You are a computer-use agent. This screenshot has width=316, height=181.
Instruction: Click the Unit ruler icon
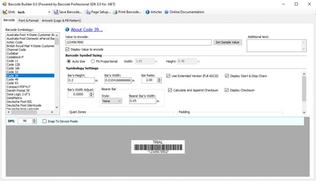click(x=5, y=12)
